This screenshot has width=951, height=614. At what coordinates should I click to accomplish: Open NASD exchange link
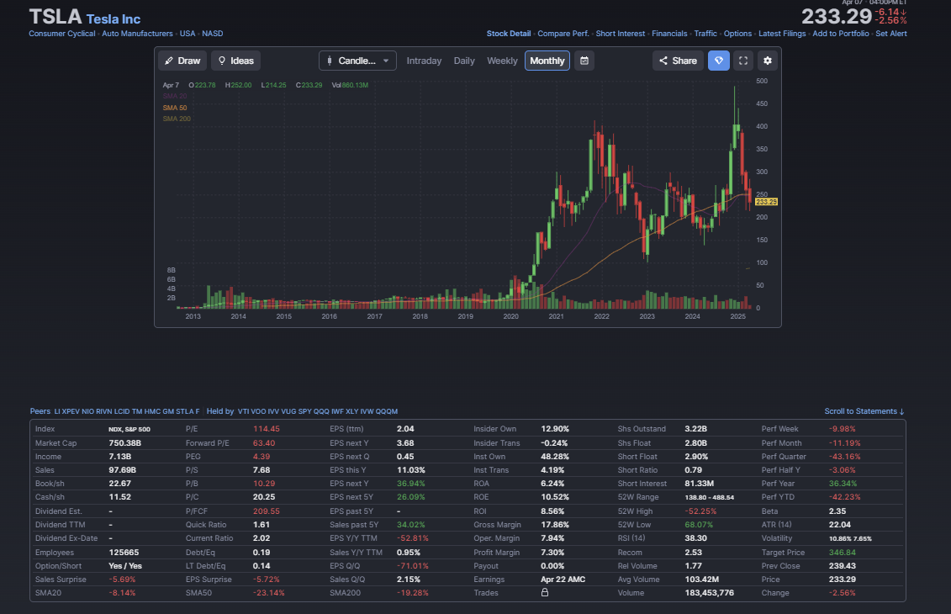[x=212, y=34]
